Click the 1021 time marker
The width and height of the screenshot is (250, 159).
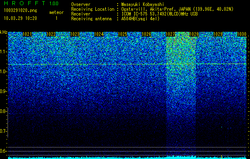[x=27, y=34]
